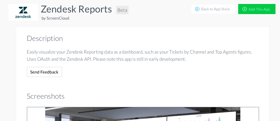Select the Zendesk Reports title
The image size is (280, 121).
click(x=76, y=9)
